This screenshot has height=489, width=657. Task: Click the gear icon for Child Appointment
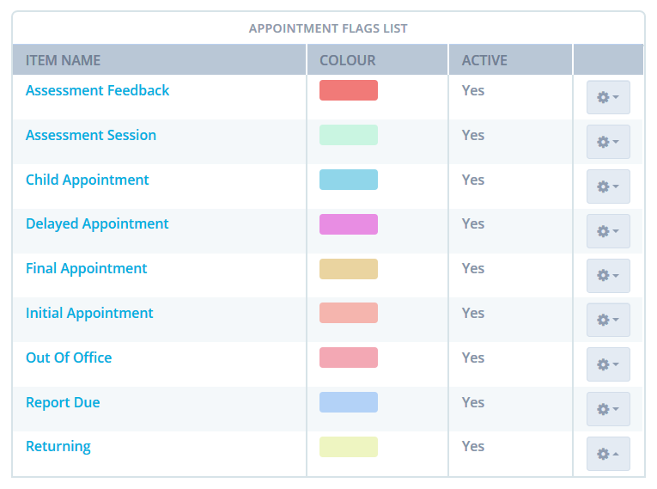pos(608,186)
